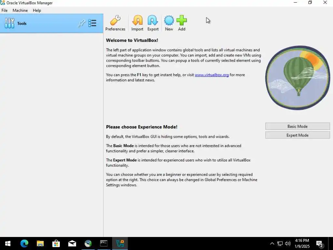This screenshot has height=250, width=333.
Task: Click the VirtualBox title bar icon
Action: (3, 3)
